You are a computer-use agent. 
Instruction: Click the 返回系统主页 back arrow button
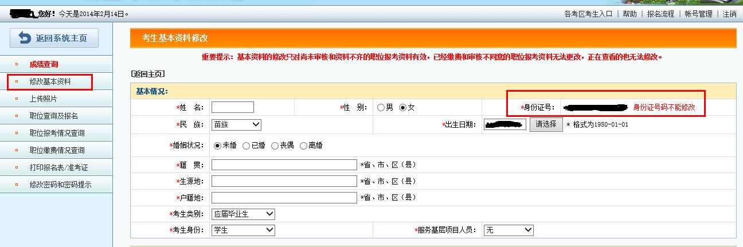54,38
